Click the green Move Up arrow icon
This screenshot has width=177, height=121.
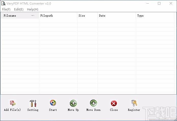click(73, 103)
